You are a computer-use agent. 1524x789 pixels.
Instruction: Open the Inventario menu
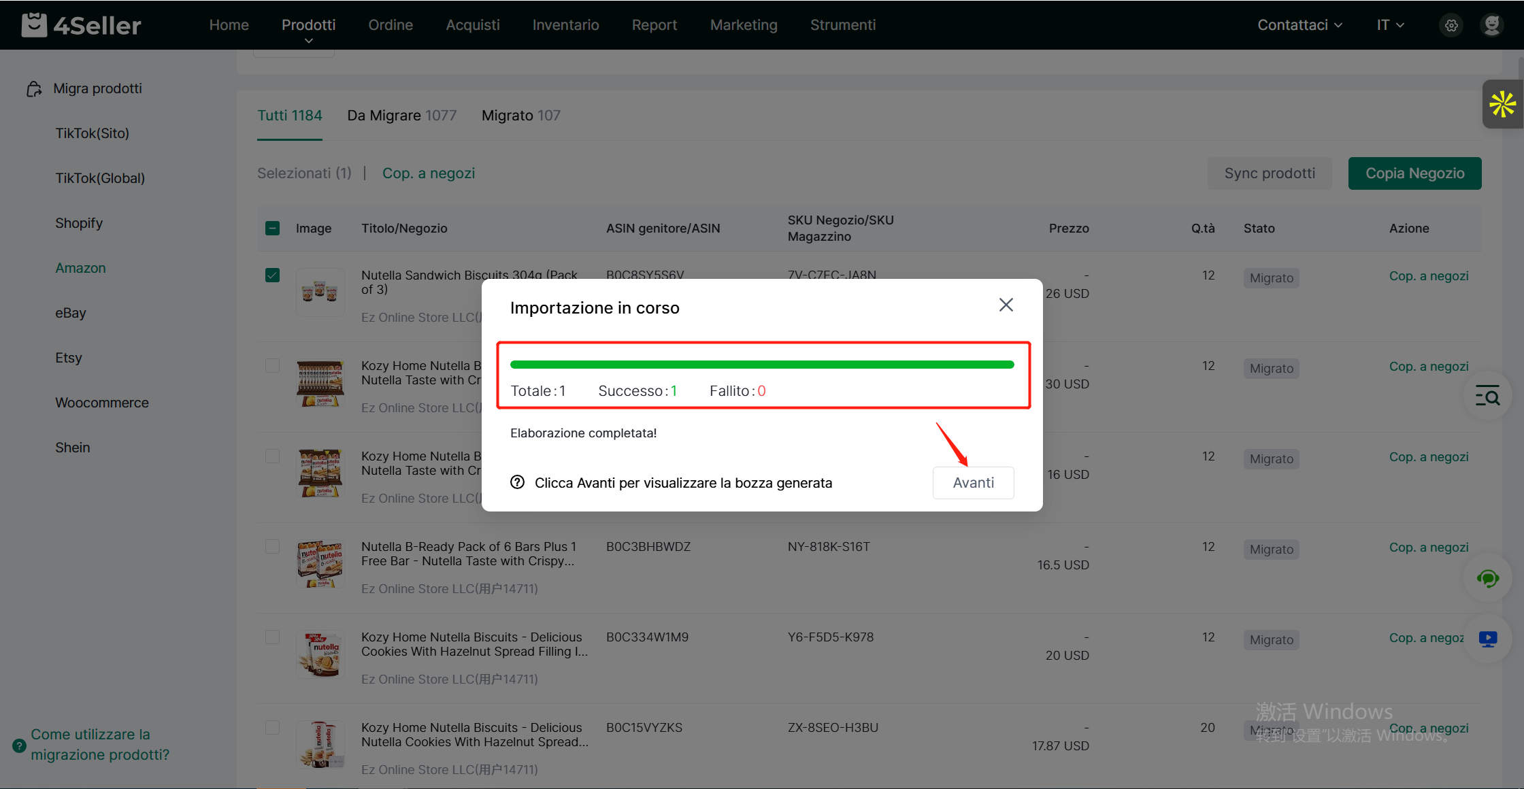pos(565,25)
